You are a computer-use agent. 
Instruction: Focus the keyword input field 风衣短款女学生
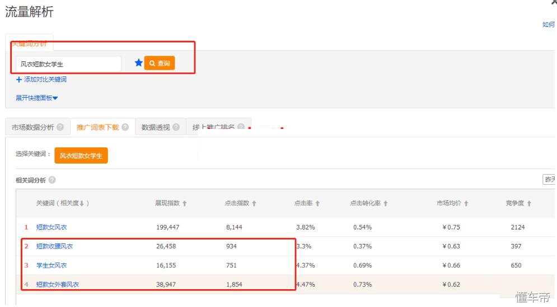pyautogui.click(x=68, y=64)
